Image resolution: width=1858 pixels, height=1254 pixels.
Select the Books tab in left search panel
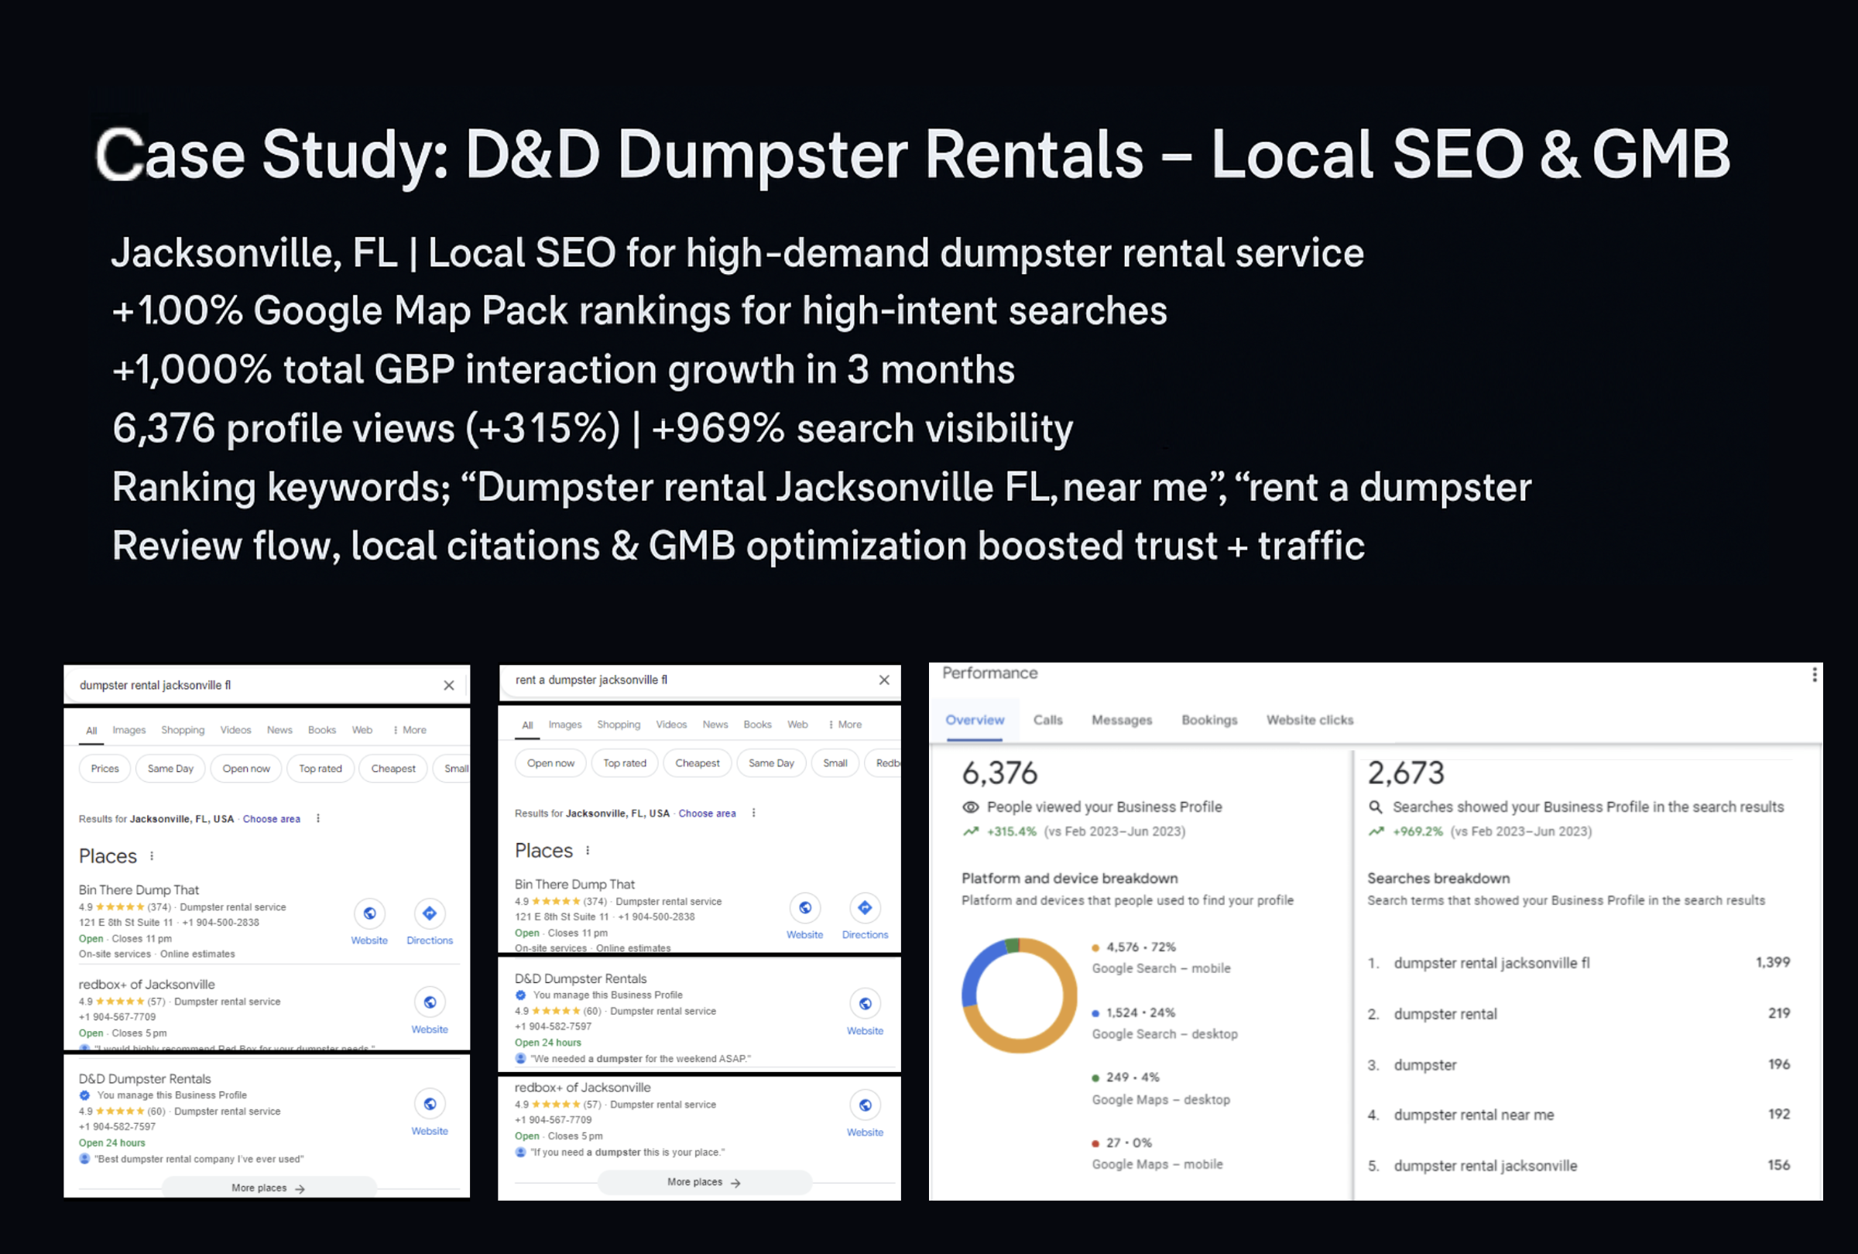[322, 730]
